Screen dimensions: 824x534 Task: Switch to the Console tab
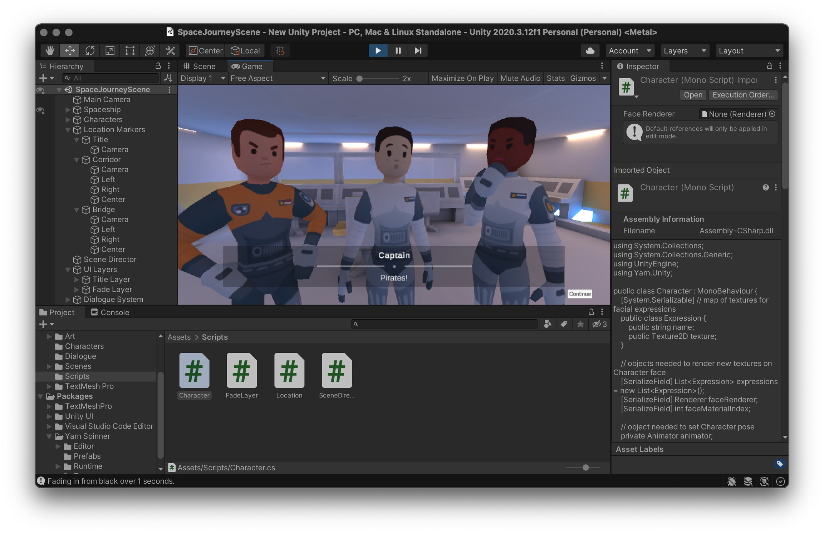(110, 312)
